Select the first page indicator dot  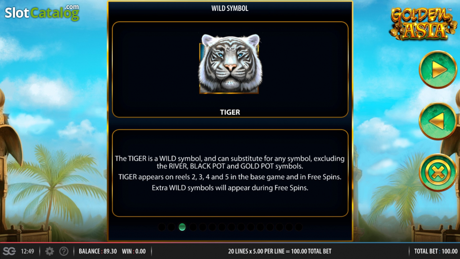click(162, 227)
